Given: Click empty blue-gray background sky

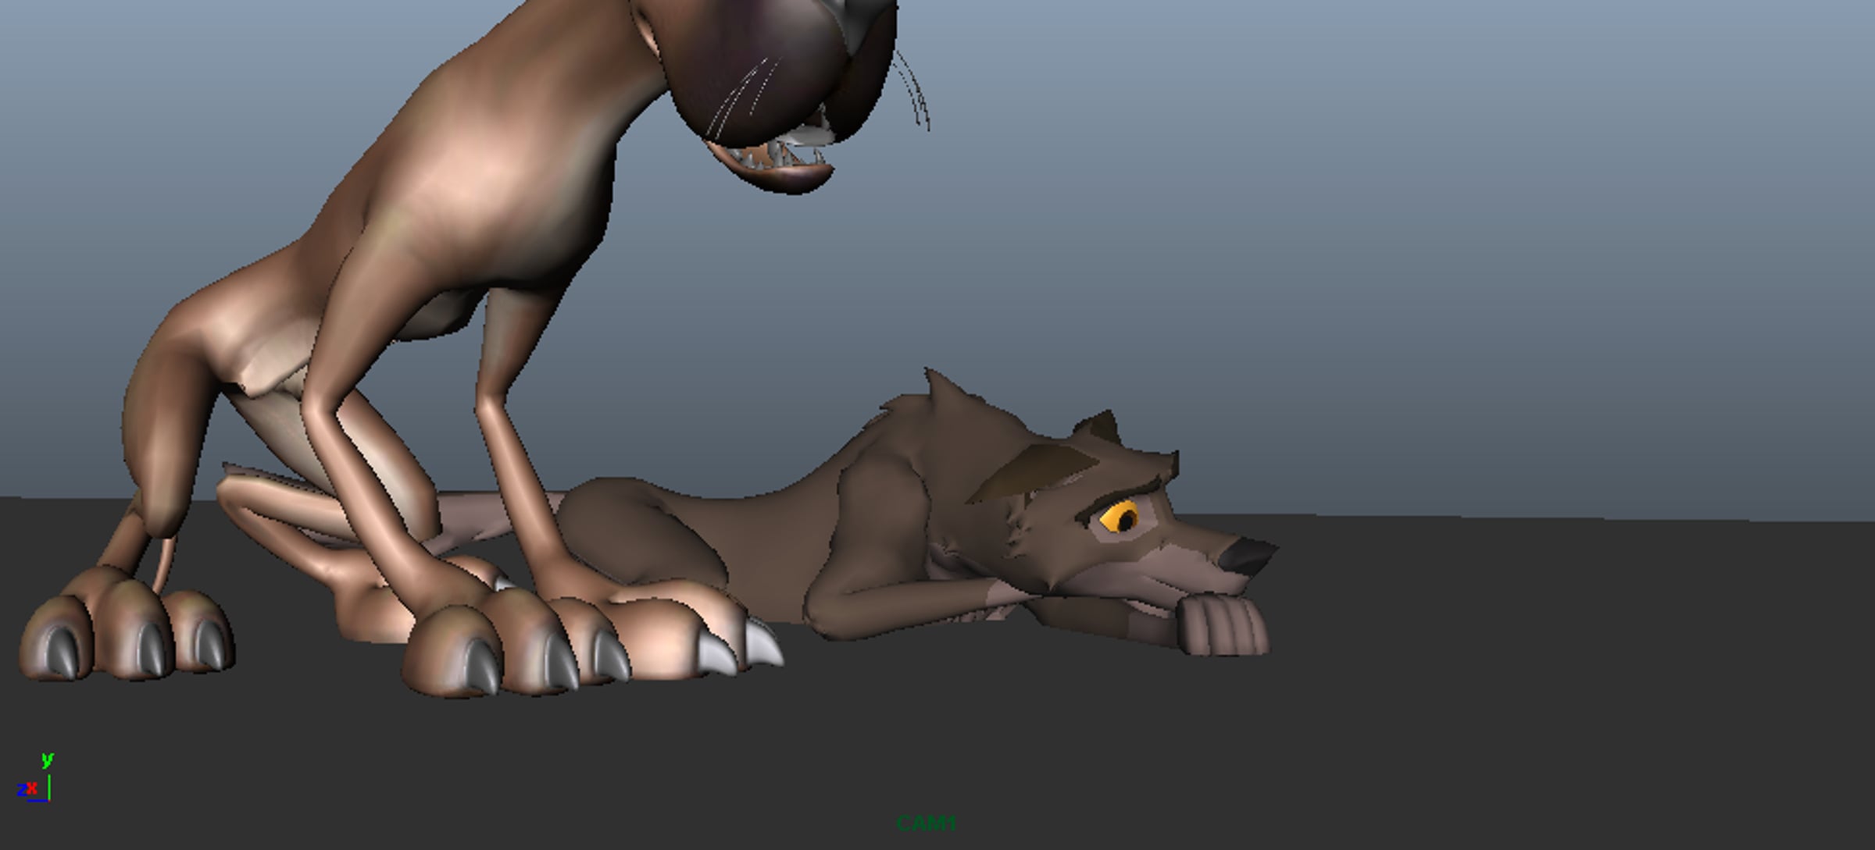Looking at the screenshot, I should click(x=1406, y=234).
